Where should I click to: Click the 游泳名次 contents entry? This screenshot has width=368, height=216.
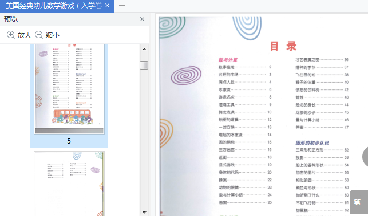coord(245,97)
